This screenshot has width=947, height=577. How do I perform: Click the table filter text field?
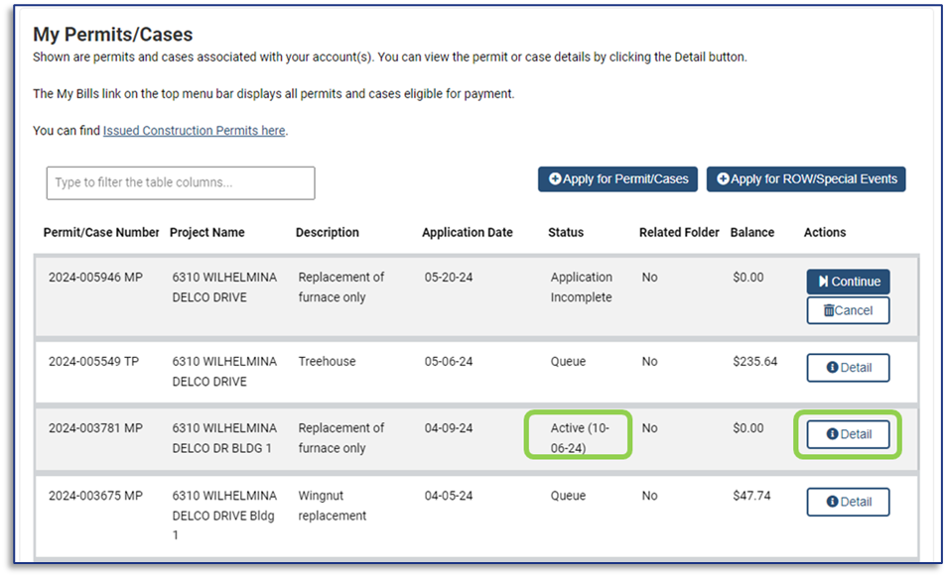click(180, 183)
